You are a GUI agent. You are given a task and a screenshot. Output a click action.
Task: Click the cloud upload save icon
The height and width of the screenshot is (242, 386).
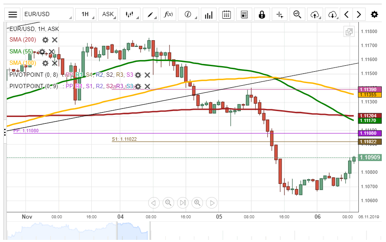click(x=315, y=14)
